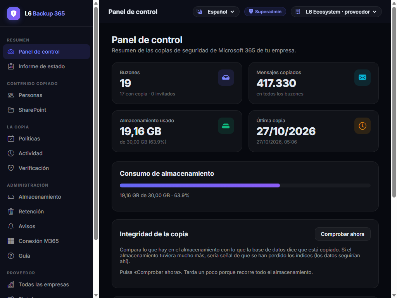This screenshot has height=298, width=397.
Task: Open the Guía help page
Action: pos(47,256)
